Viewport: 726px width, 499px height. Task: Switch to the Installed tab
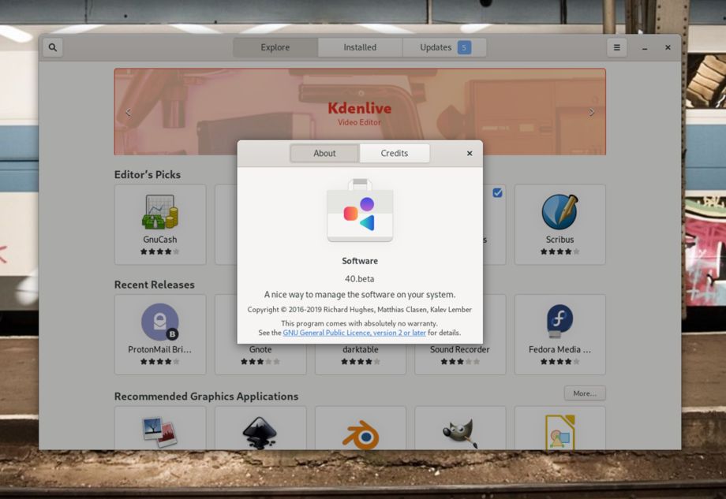pos(360,47)
